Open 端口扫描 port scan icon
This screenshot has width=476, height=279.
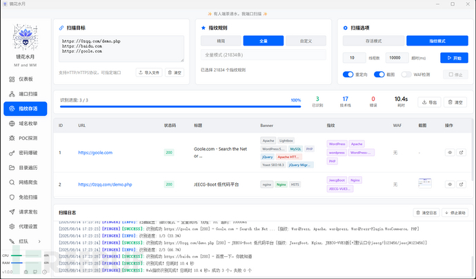(x=12, y=94)
